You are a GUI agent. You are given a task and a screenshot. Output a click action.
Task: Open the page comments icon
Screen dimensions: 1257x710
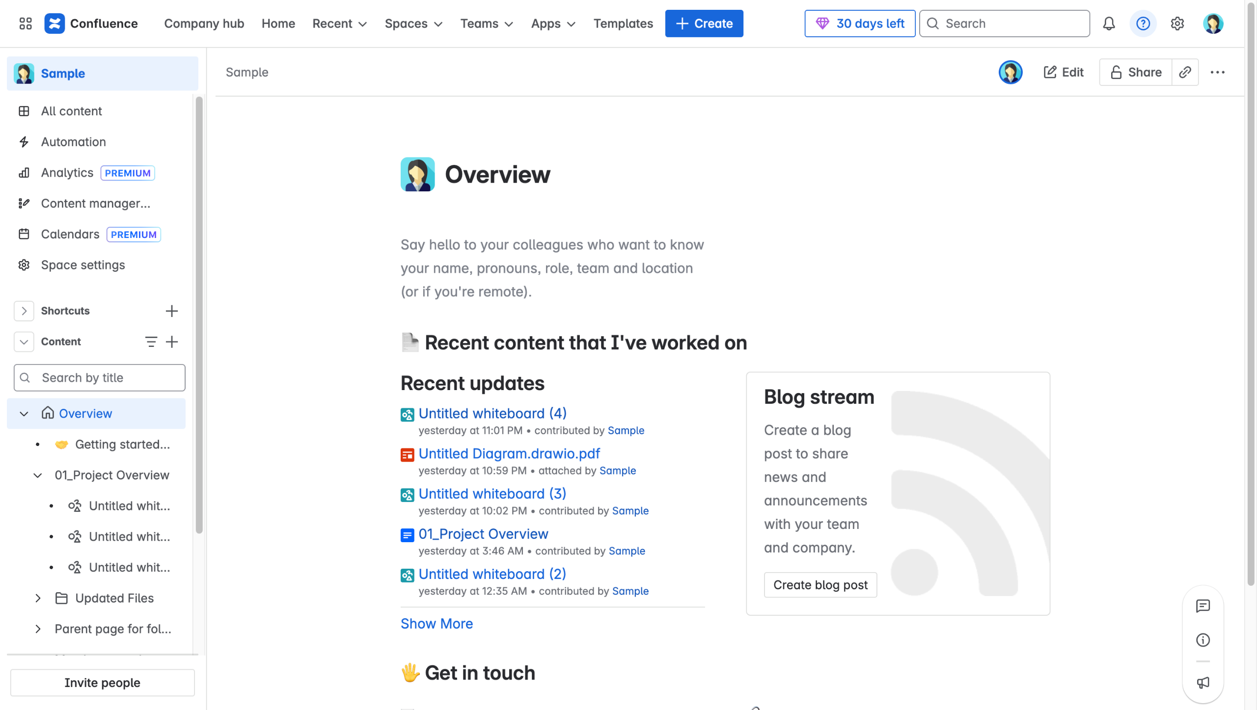pyautogui.click(x=1202, y=606)
